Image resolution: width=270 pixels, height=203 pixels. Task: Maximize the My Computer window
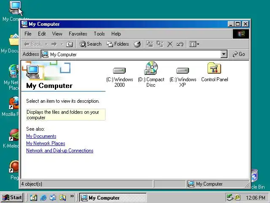pyautogui.click(x=238, y=24)
